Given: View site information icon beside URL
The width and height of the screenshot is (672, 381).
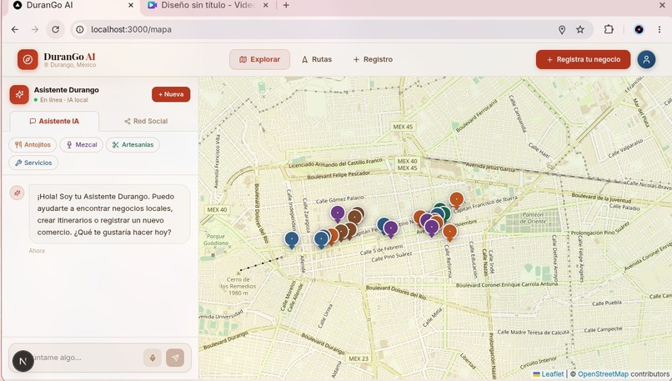Looking at the screenshot, I should click(x=80, y=29).
